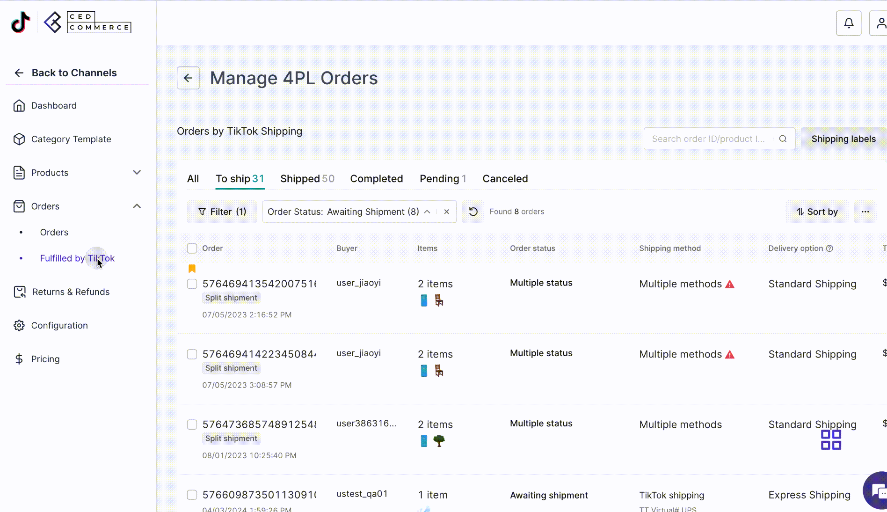Click the back arrow beside Manage 4PL Orders
The height and width of the screenshot is (512, 887).
coord(188,78)
